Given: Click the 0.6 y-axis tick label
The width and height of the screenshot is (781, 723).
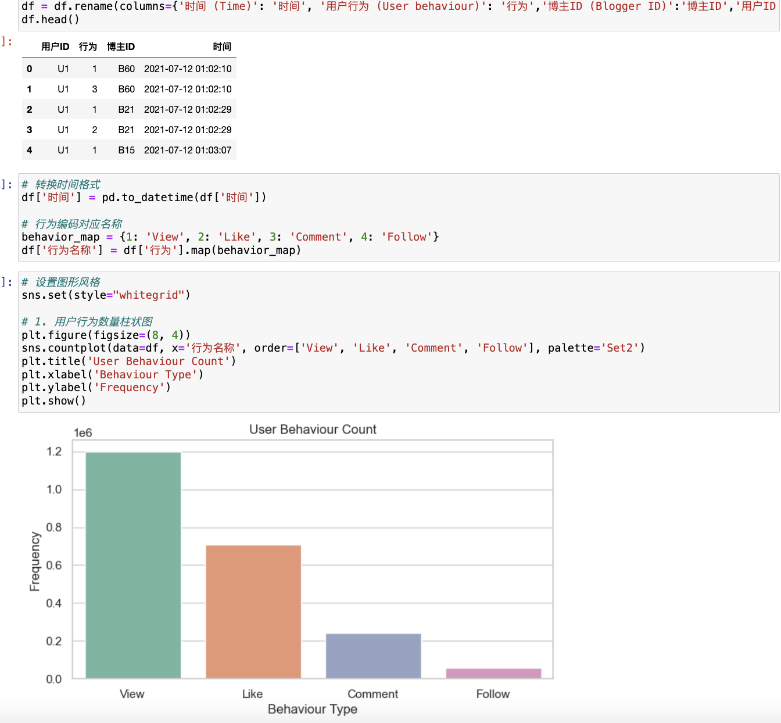Looking at the screenshot, I should [x=54, y=565].
